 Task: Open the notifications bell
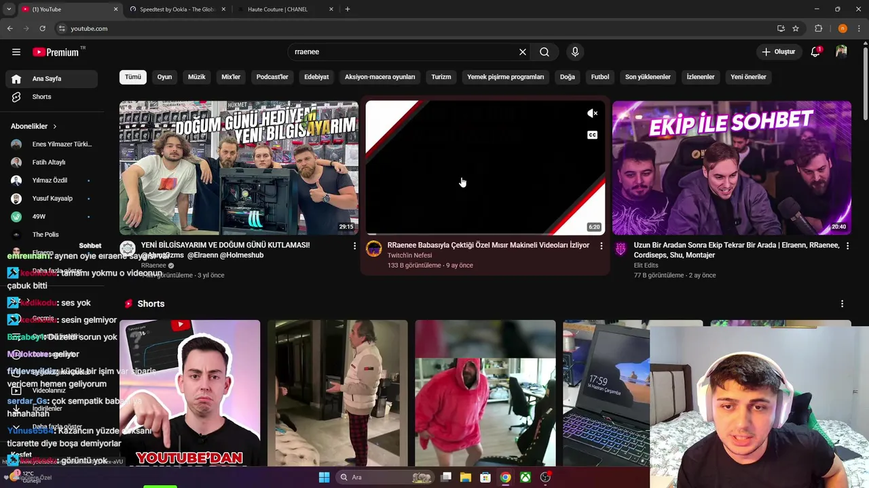tap(815, 52)
